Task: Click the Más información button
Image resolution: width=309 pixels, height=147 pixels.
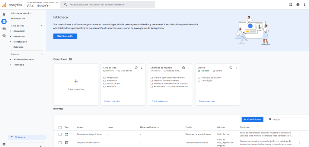Action: click(x=65, y=36)
